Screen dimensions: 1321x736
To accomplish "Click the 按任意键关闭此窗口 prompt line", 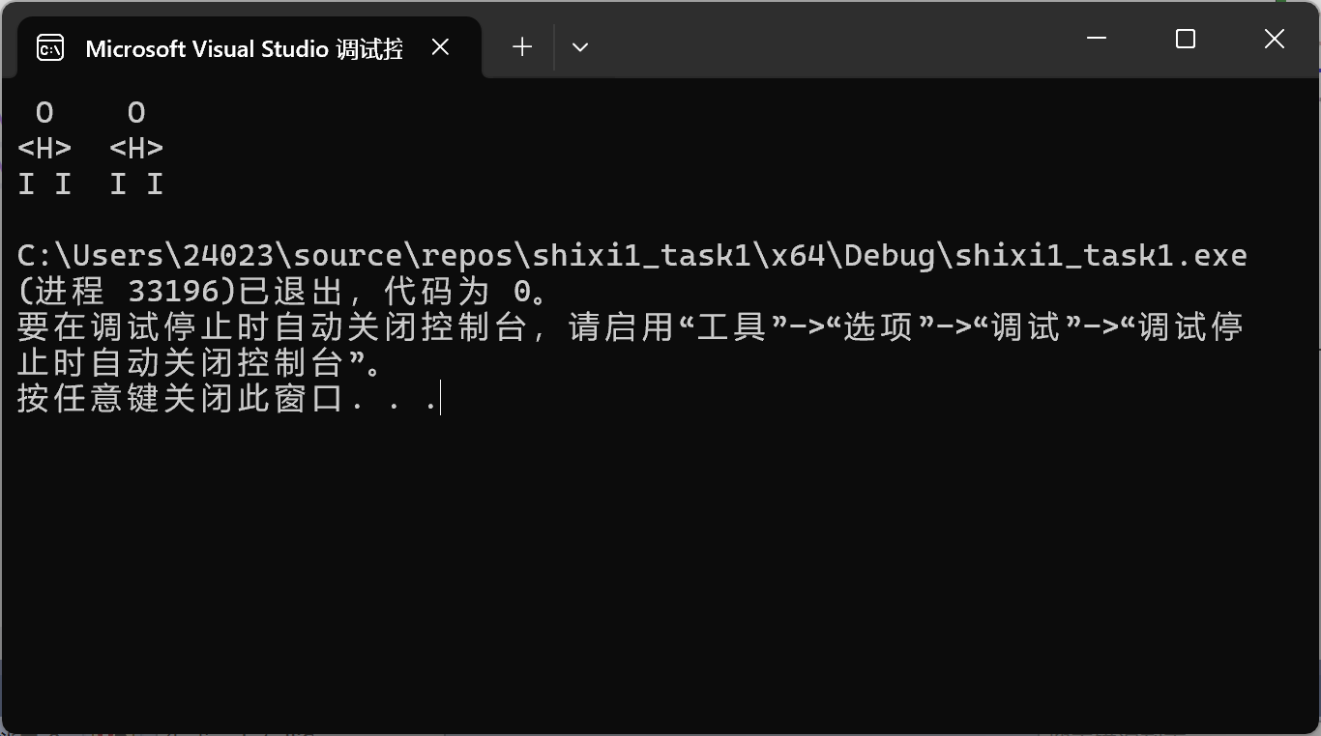I will [228, 398].
